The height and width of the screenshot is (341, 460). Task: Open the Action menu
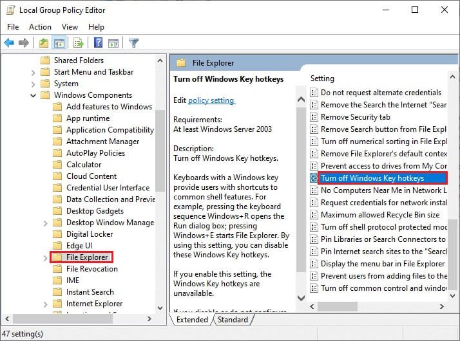pyautogui.click(x=40, y=27)
